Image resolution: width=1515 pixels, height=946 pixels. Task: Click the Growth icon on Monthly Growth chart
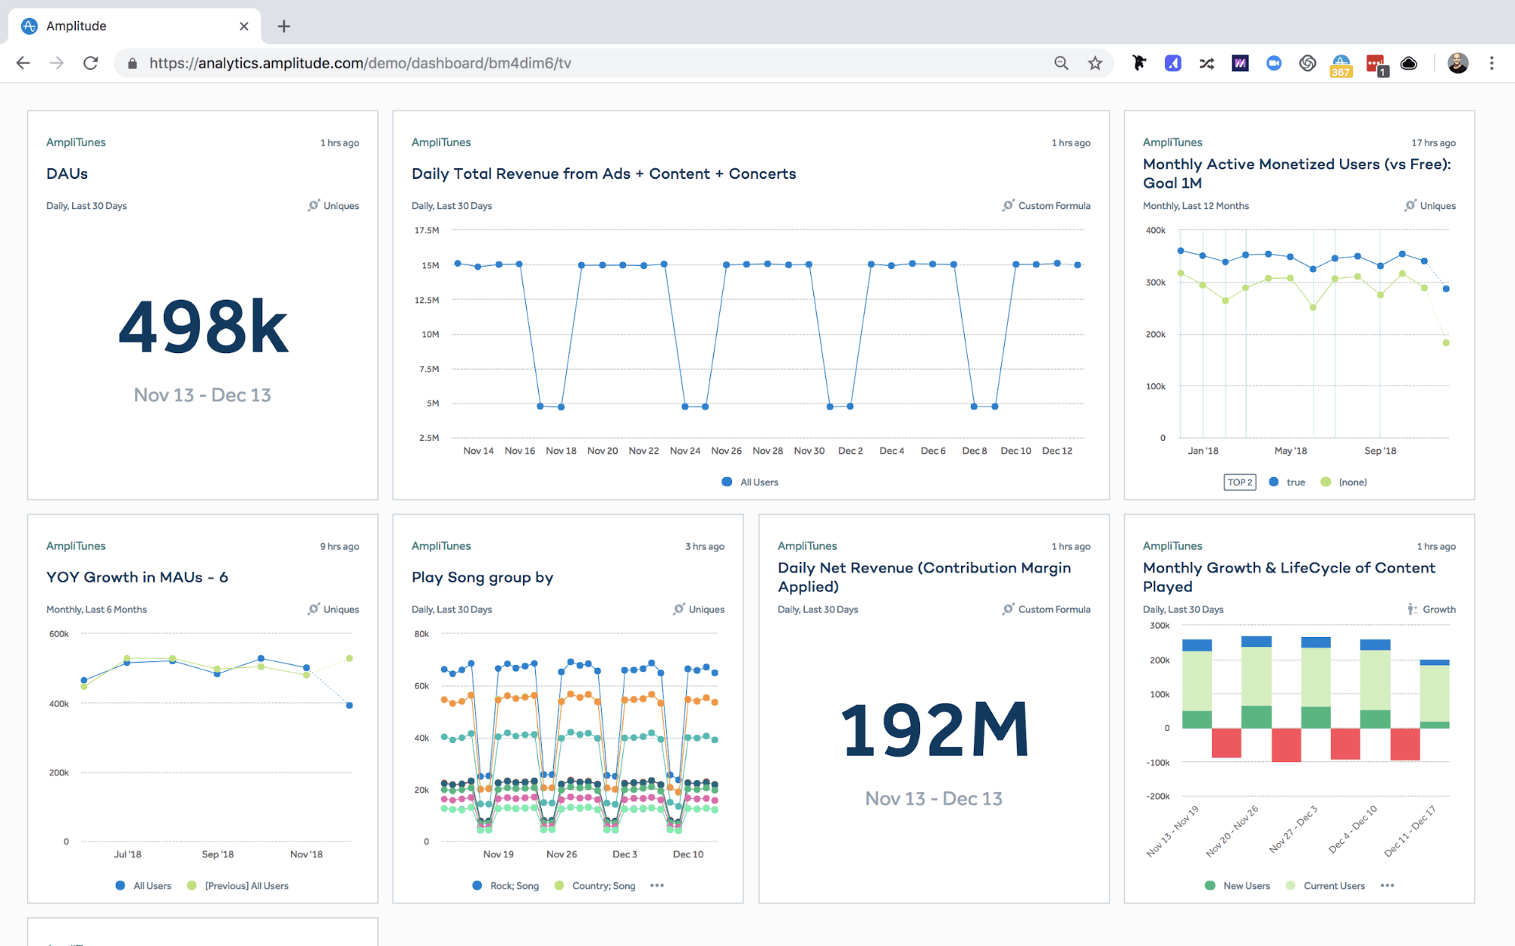point(1410,609)
